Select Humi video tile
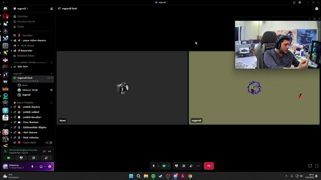Screen dimensions: 321x180 (122, 88)
